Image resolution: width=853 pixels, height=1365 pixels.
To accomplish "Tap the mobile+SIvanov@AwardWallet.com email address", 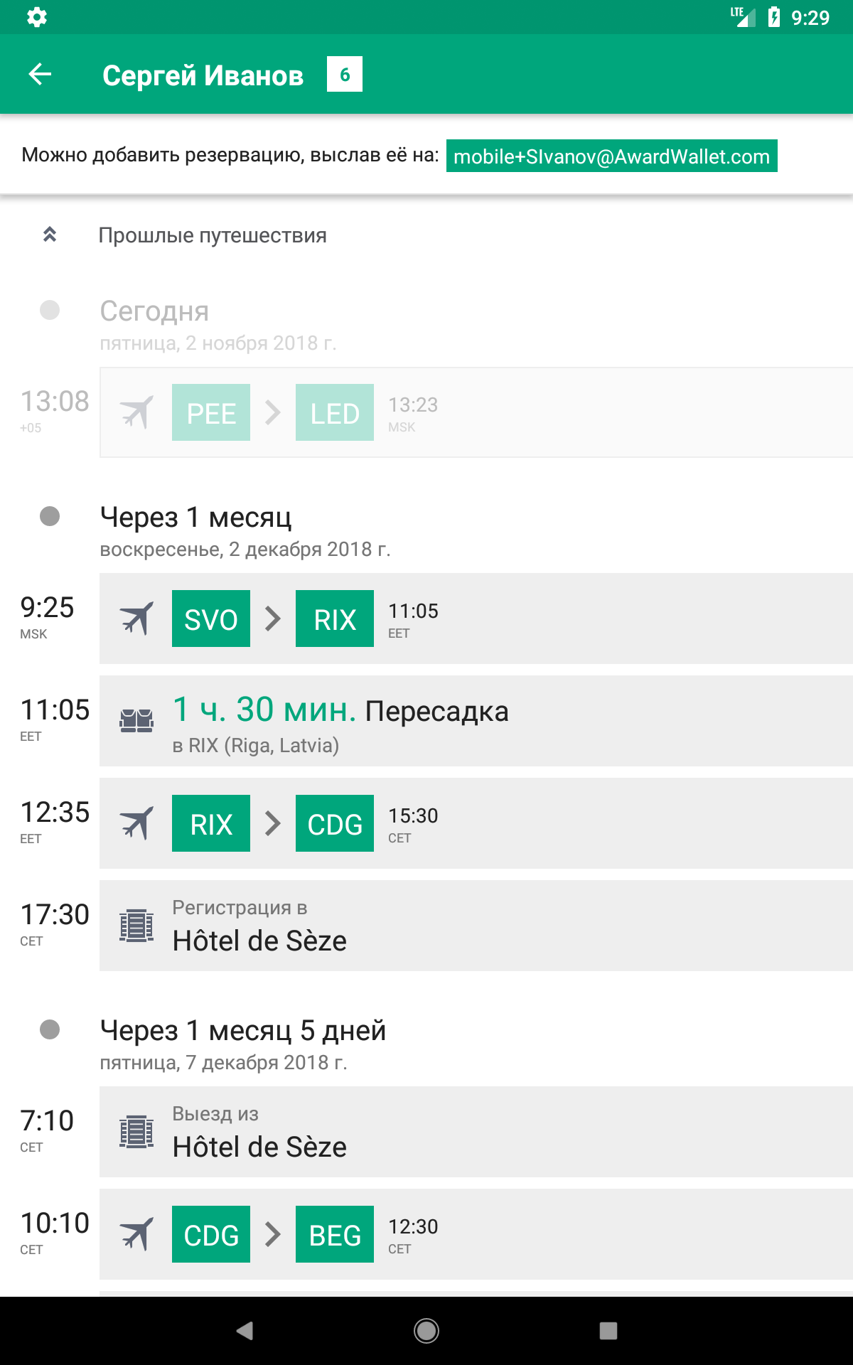I will tap(611, 156).
